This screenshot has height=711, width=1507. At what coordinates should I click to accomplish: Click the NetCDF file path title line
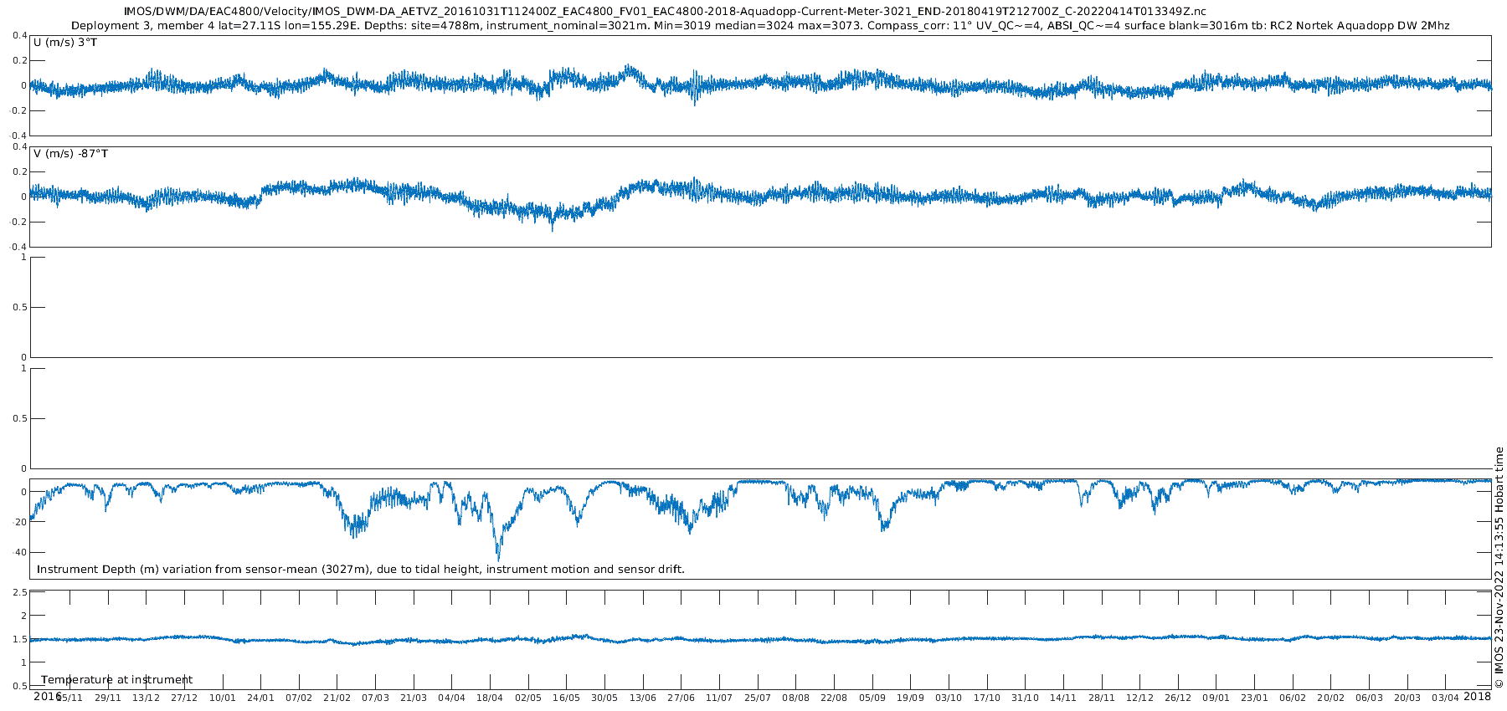point(666,12)
